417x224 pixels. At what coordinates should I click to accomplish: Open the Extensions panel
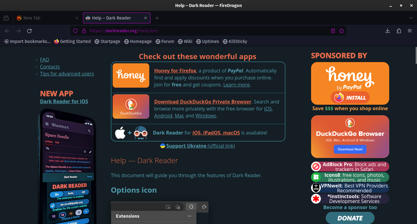point(399,31)
